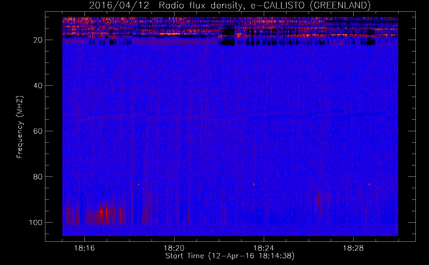Screen dimensions: 429x265
Task: Click the 18:28 time tick label
Action: tap(353, 248)
